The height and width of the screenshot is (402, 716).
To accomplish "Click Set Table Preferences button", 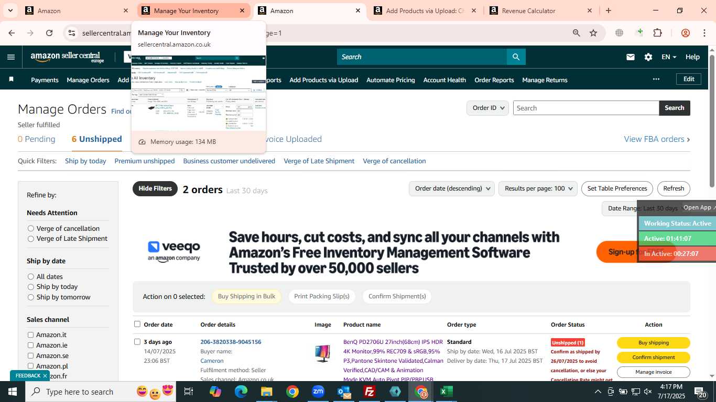I will click(617, 188).
